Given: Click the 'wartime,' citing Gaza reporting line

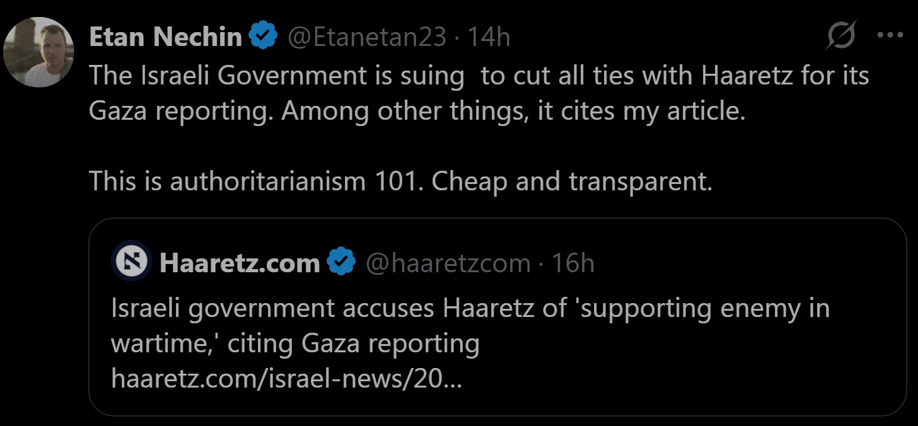Looking at the screenshot, I should pos(295,343).
